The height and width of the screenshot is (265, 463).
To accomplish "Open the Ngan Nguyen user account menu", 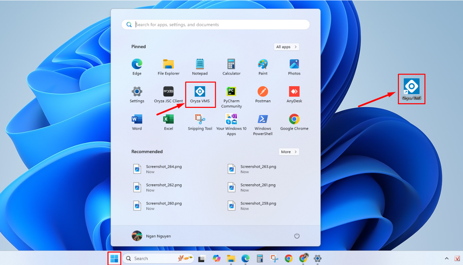I will click(x=151, y=236).
